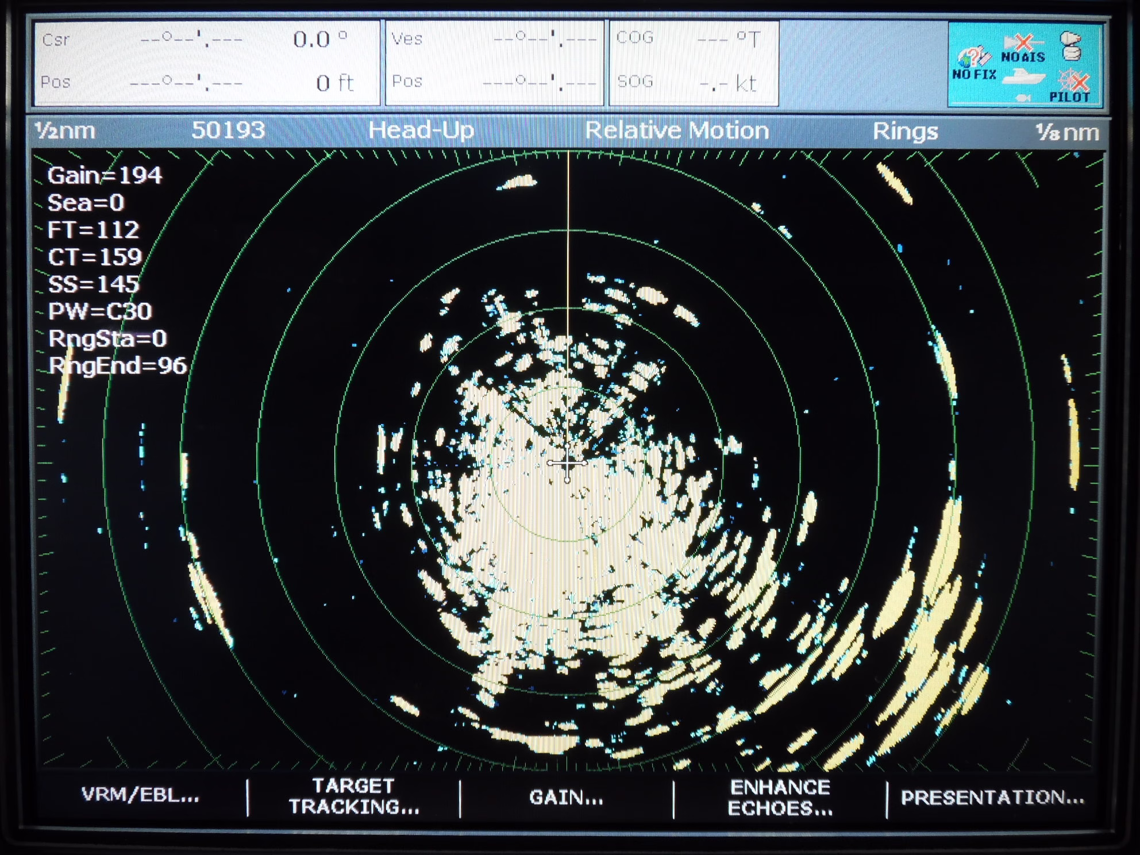Click the radar scanner icon in status panel
Image resolution: width=1140 pixels, height=855 pixels.
pyautogui.click(x=1070, y=46)
